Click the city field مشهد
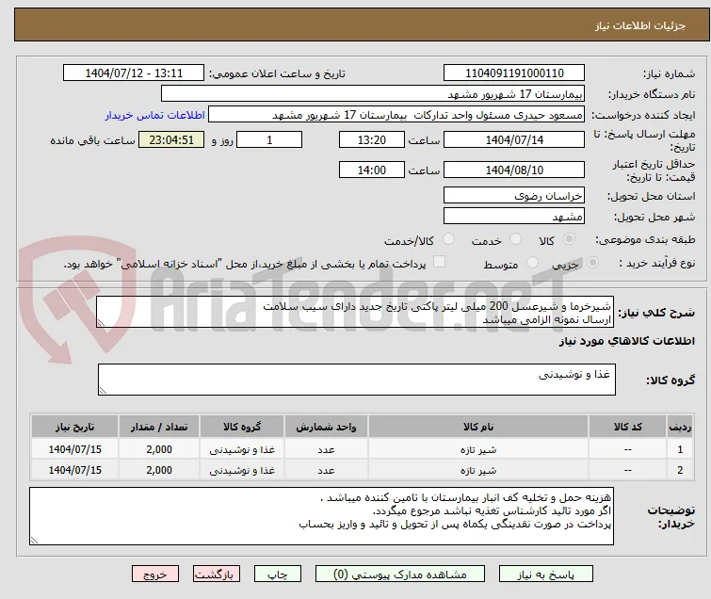The width and height of the screenshot is (711, 599). coord(514,216)
